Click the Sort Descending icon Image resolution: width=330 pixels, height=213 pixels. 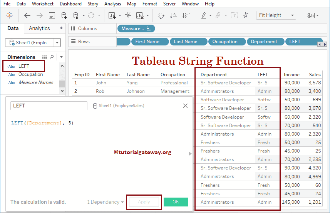point(186,15)
